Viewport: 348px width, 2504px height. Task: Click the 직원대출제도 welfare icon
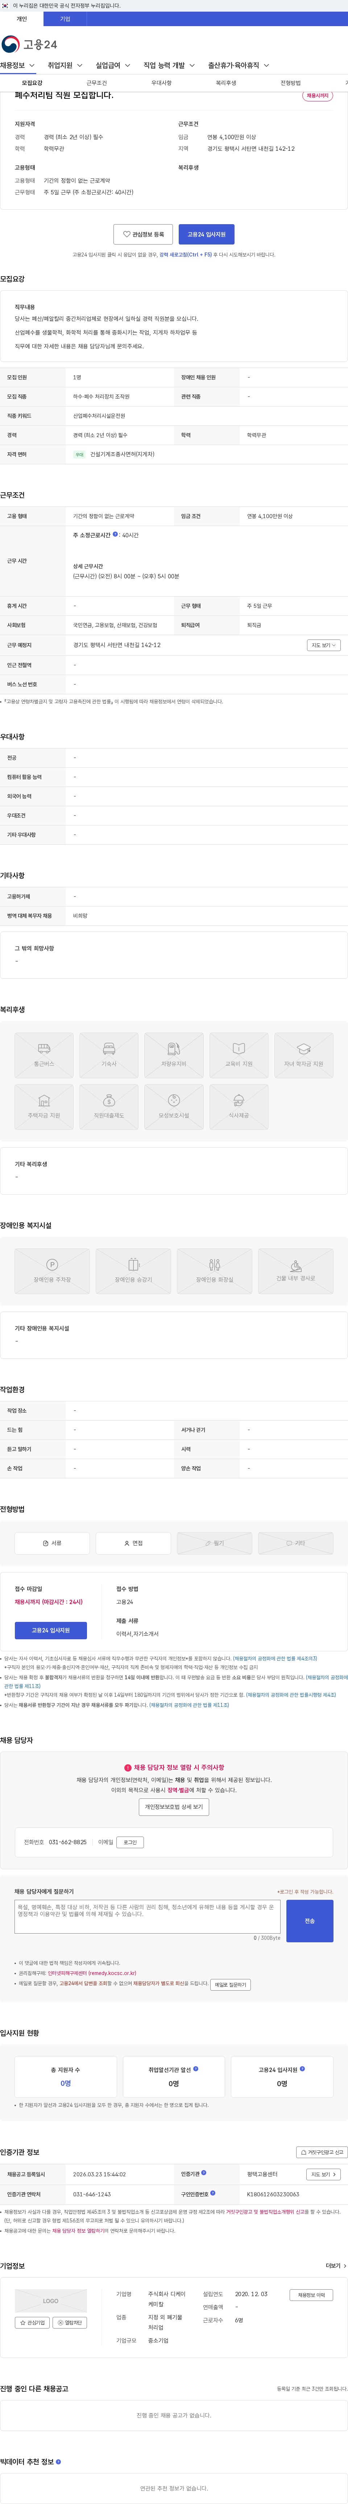pyautogui.click(x=108, y=1106)
